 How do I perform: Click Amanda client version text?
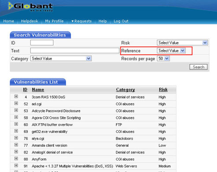pyautogui.click(x=49, y=145)
